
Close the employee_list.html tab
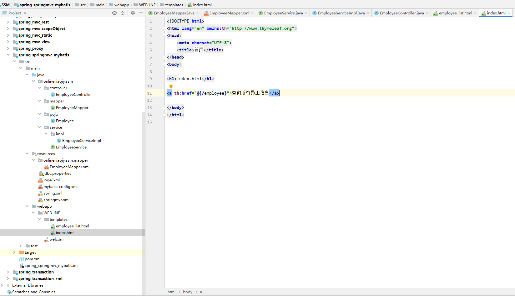click(x=475, y=13)
